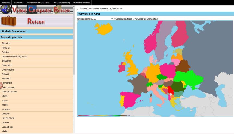Select Russia on the map

point(209,52)
